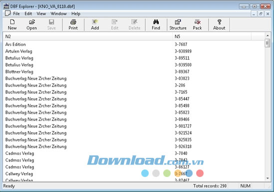Viewport: 274px width, 192px height.
Task: Click the N5 column header
Action: [x=212, y=36]
